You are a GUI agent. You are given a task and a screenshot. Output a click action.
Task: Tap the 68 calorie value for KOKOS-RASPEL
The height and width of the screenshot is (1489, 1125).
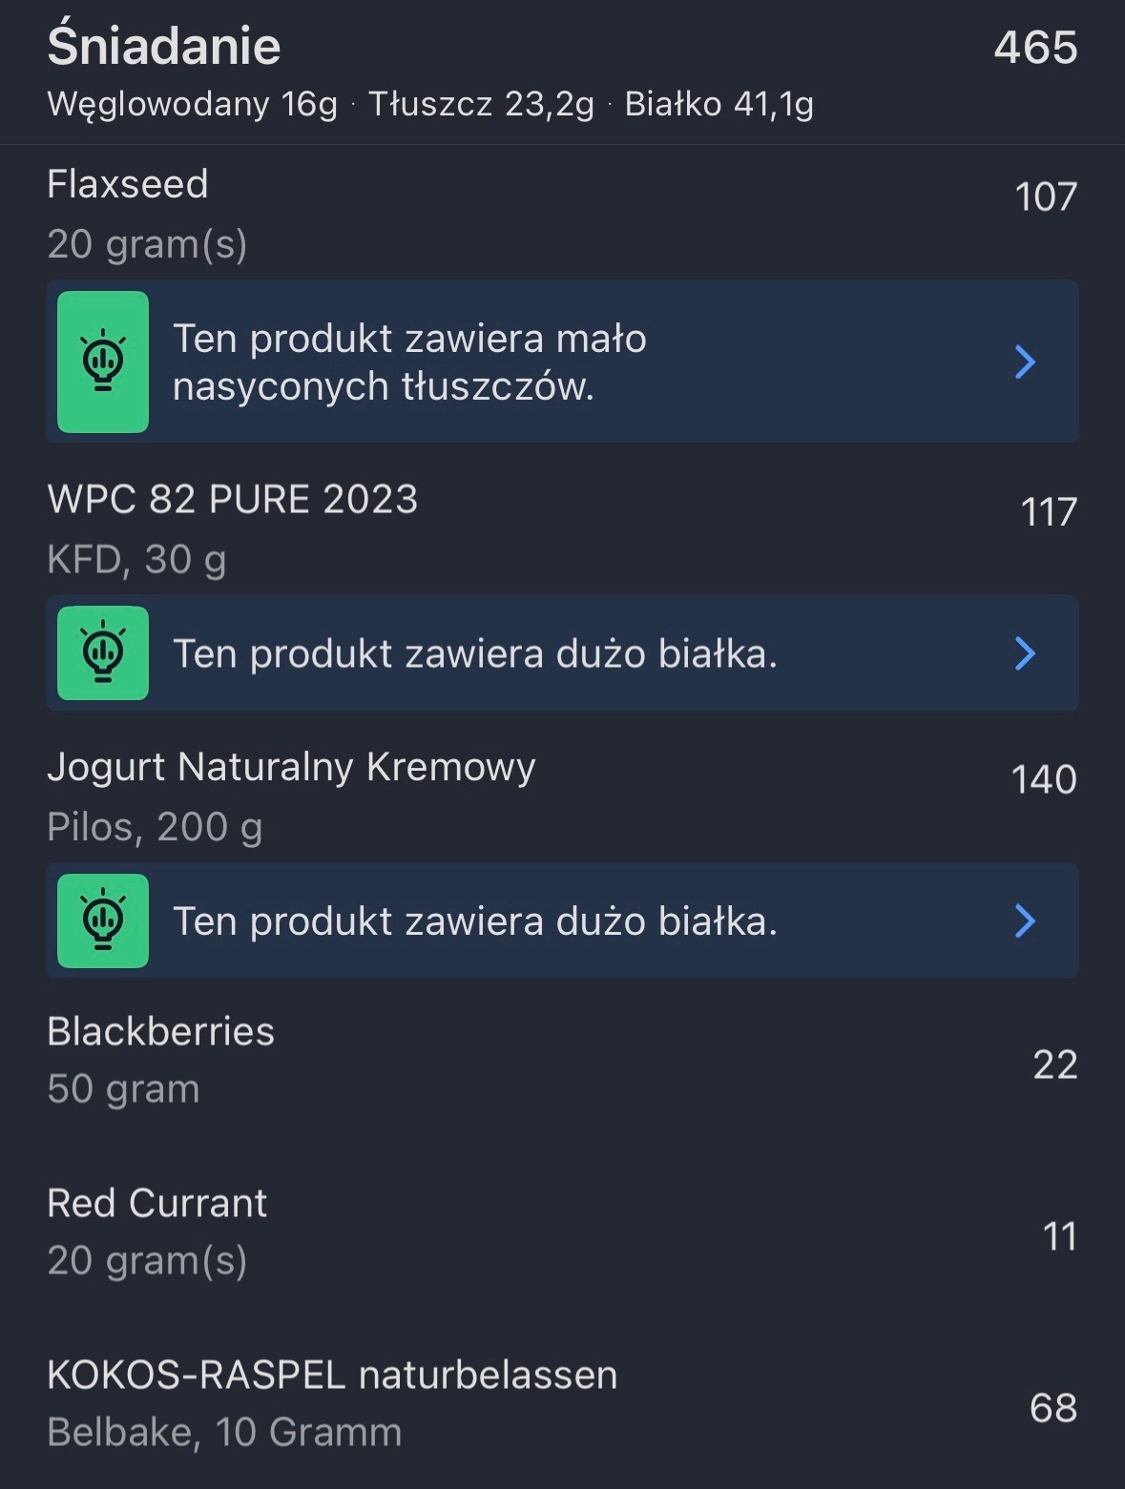point(1052,1408)
